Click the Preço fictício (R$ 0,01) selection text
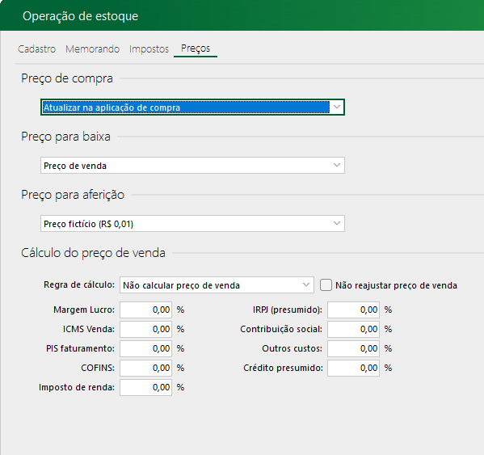Screen dimensions: 484x455 click(x=88, y=224)
